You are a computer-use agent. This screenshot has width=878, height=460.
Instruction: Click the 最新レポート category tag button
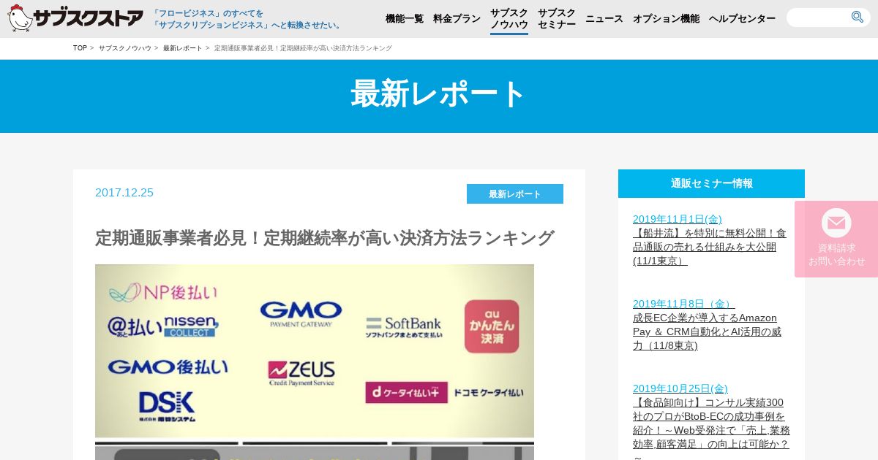[515, 193]
